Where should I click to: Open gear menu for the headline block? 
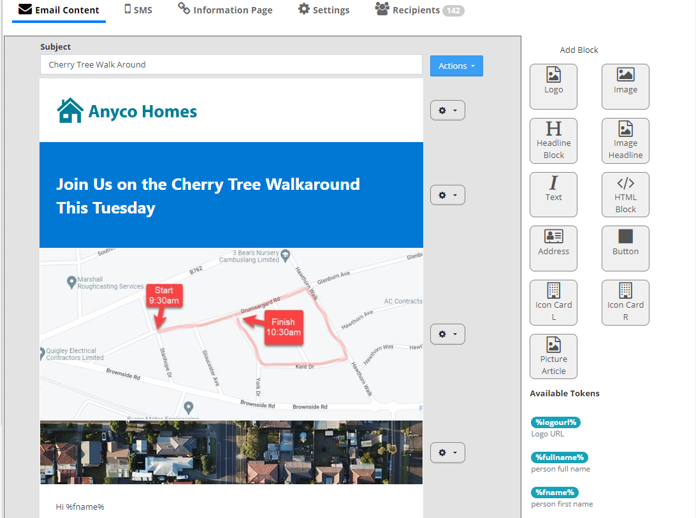447,195
